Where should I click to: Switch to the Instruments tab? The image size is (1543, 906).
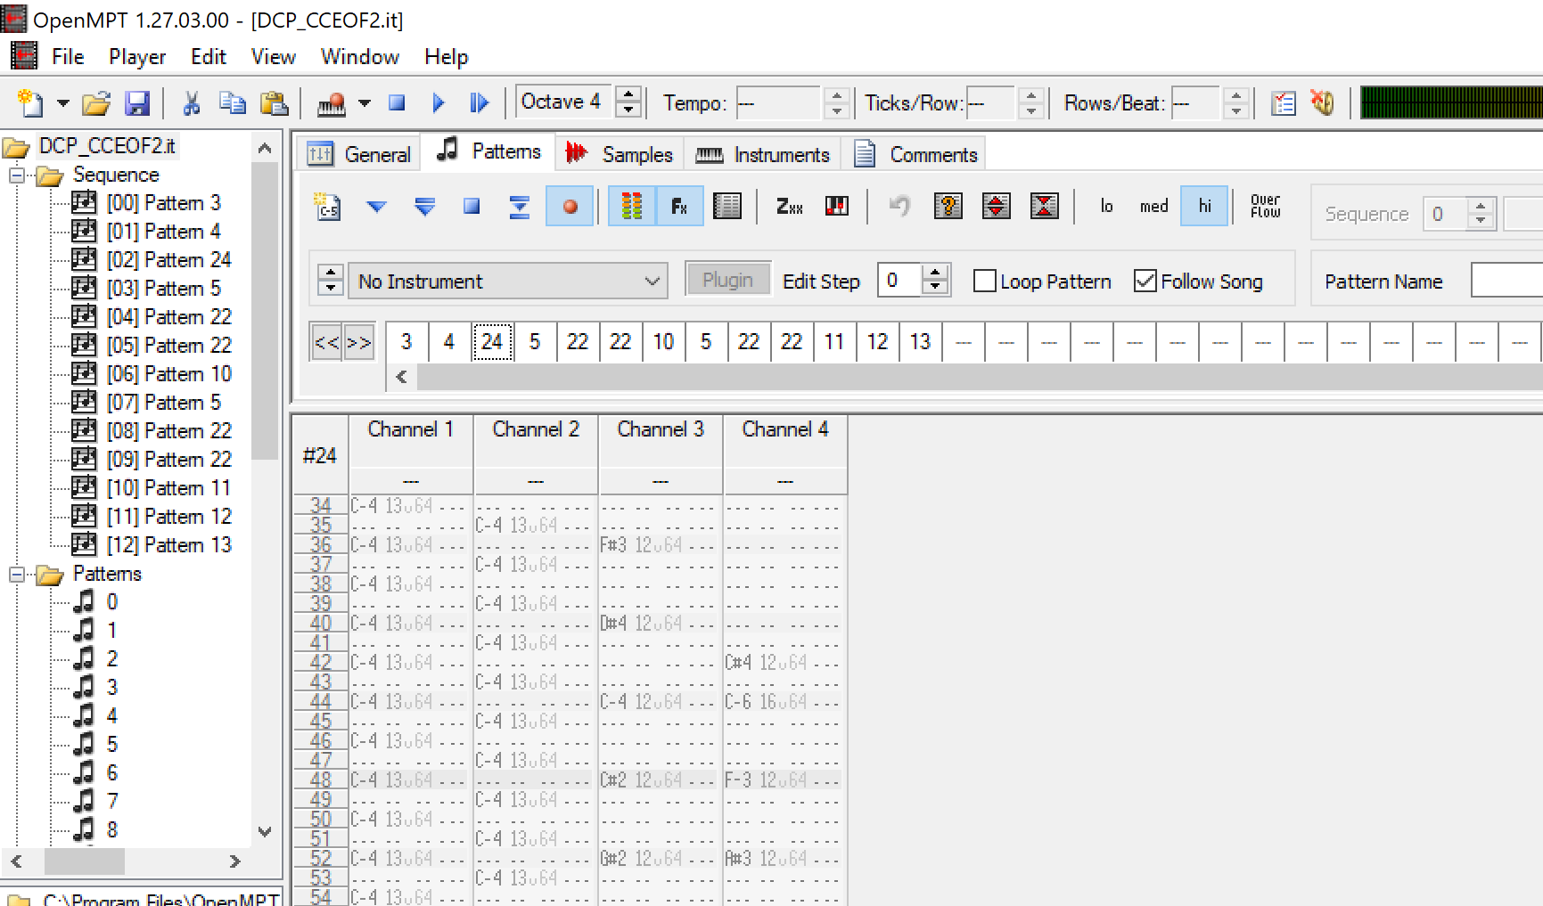pos(762,155)
